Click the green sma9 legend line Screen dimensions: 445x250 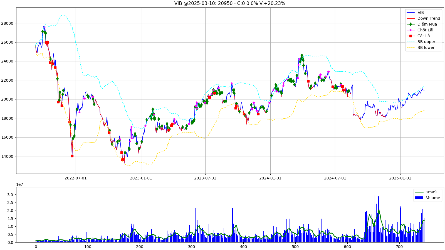point(419,192)
